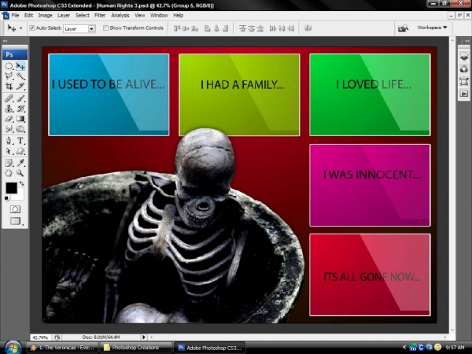
Task: Click the Auto-Align Layers icon
Action: (308, 28)
